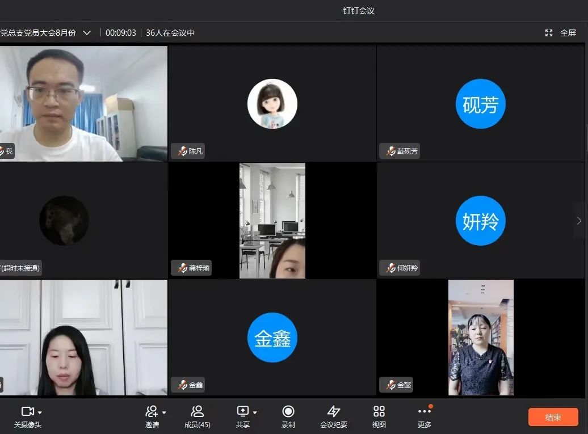Image resolution: width=588 pixels, height=434 pixels.
Task: Click muted mic icon beside 金鑫
Action: (183, 385)
